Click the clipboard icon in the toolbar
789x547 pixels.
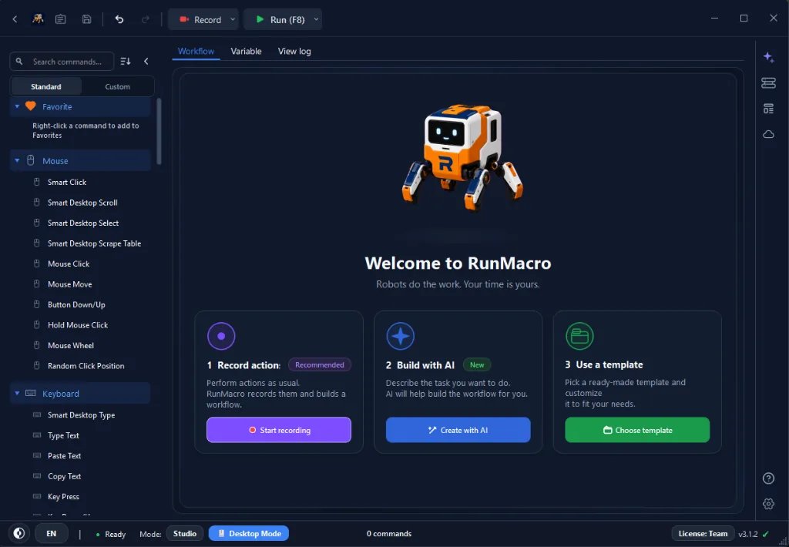[x=60, y=19]
